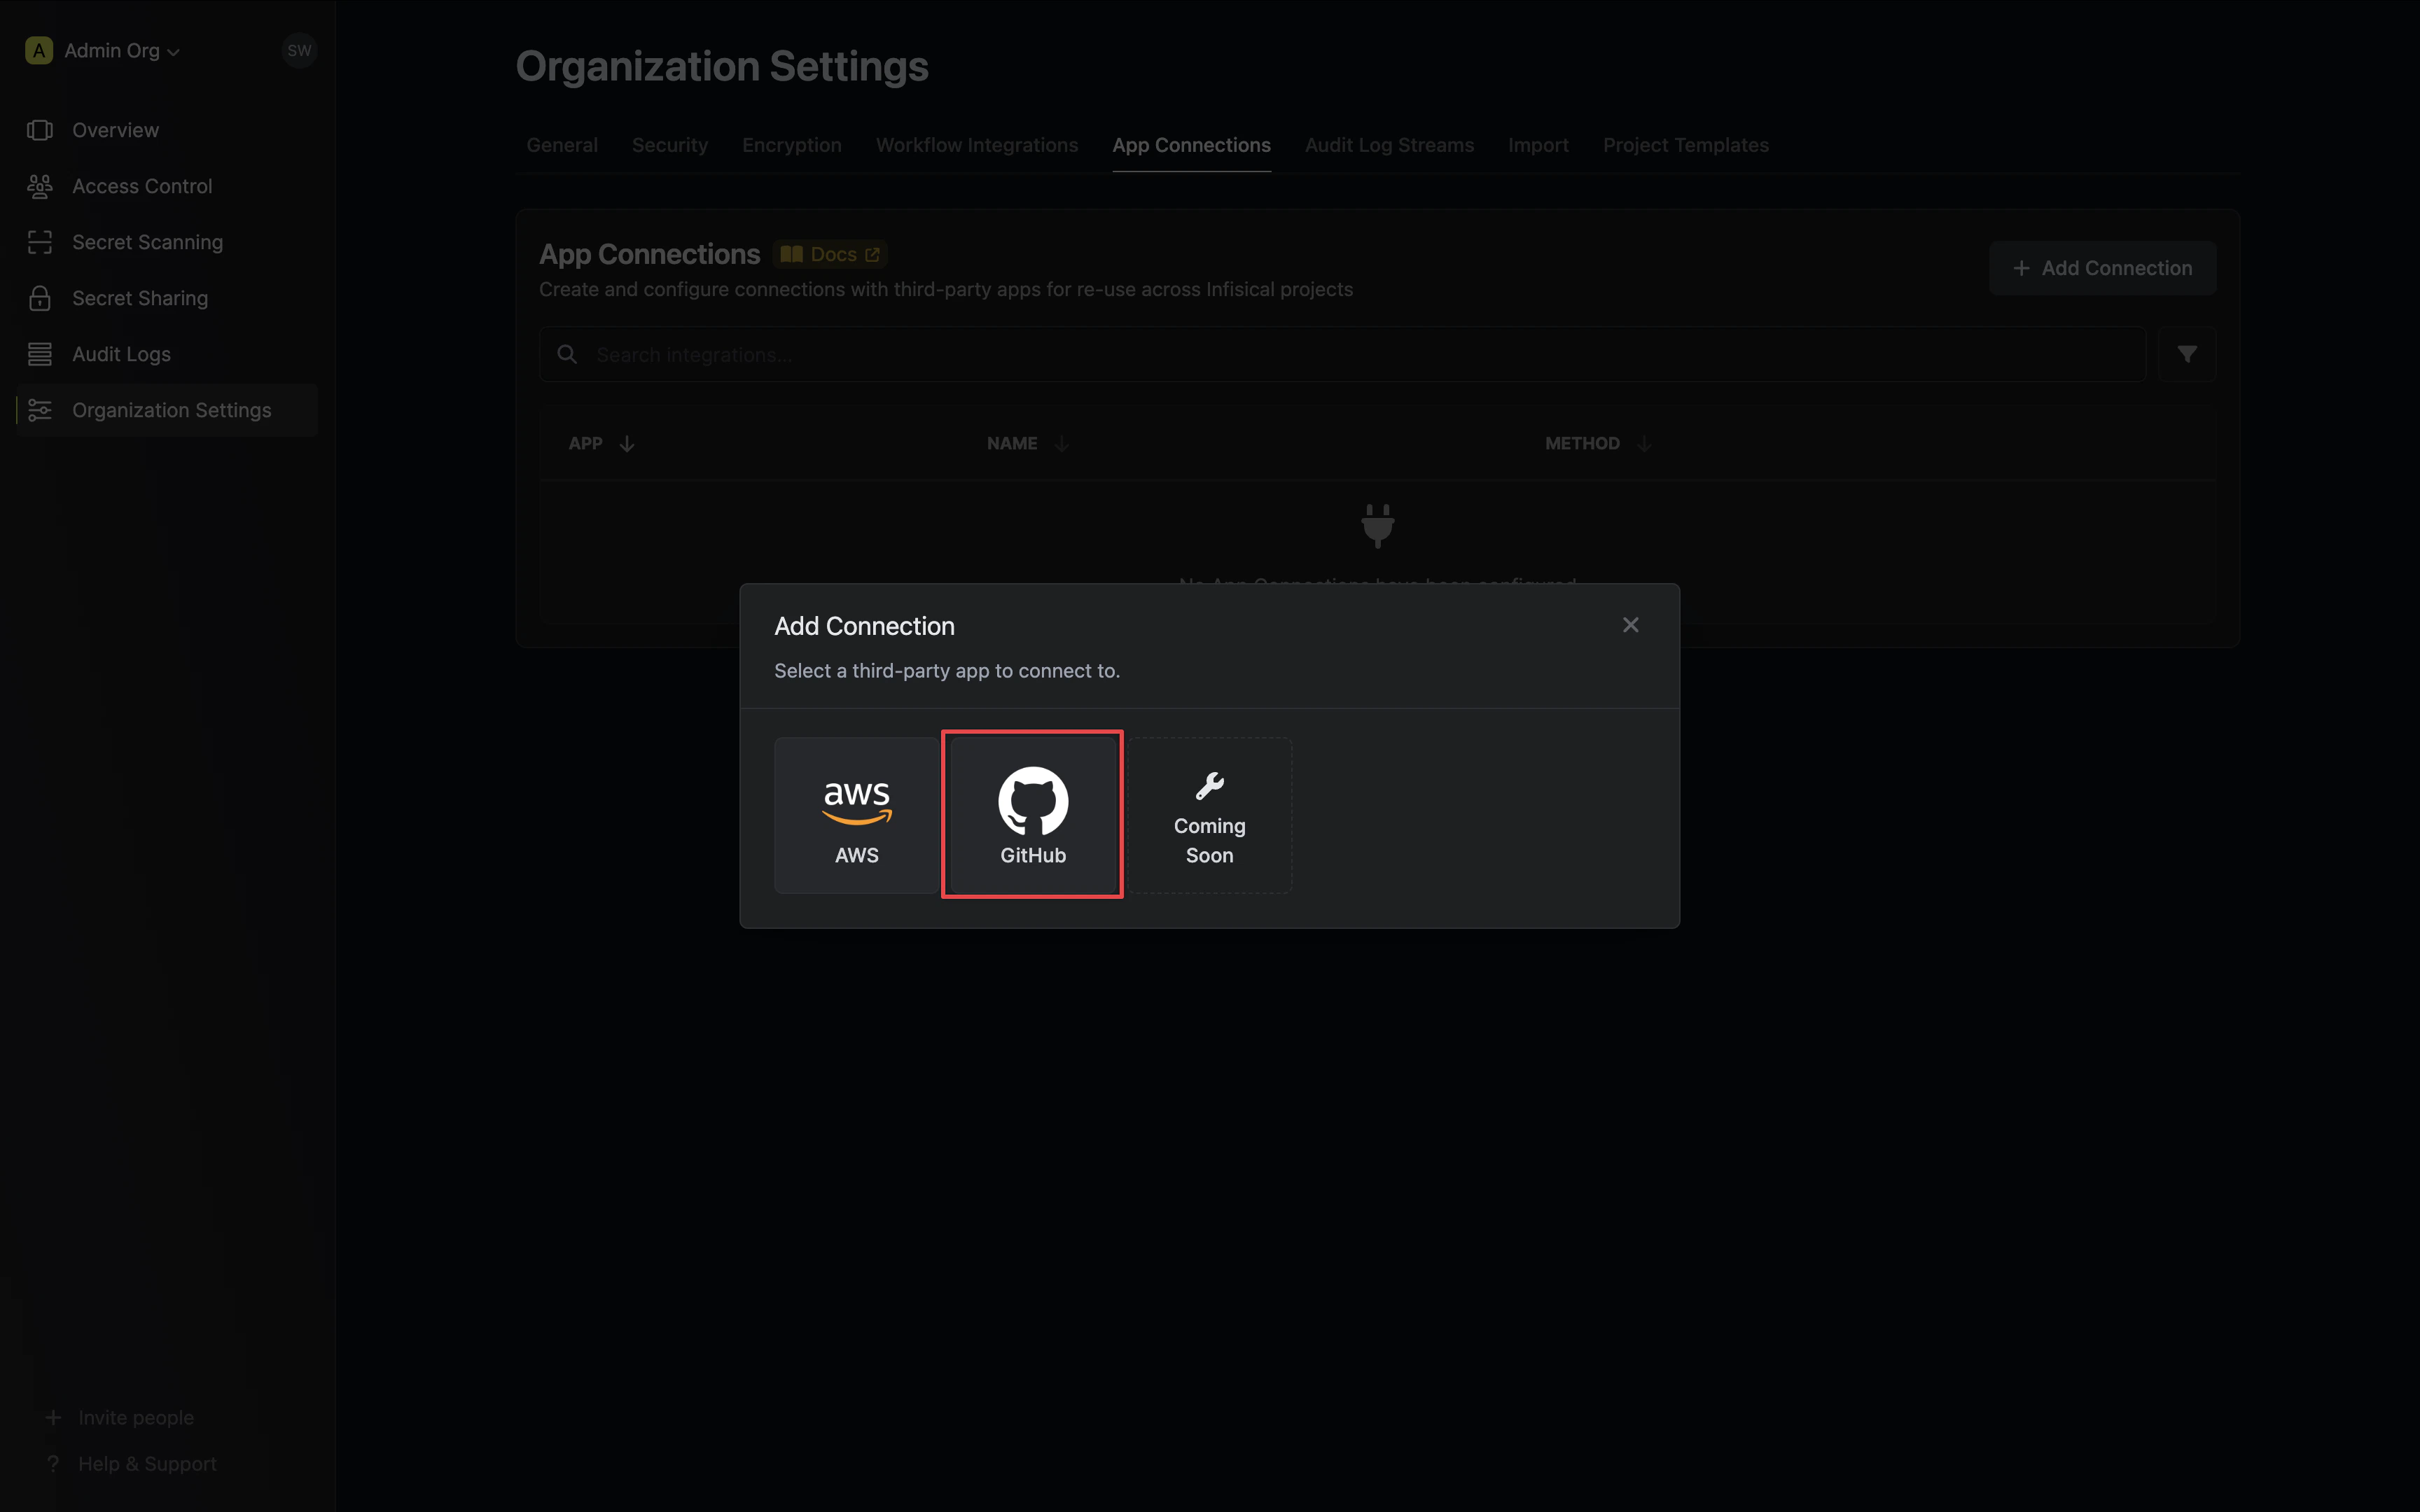Open Secret Sharing page
Viewport: 2420px width, 1512px height.
pyautogui.click(x=167, y=298)
